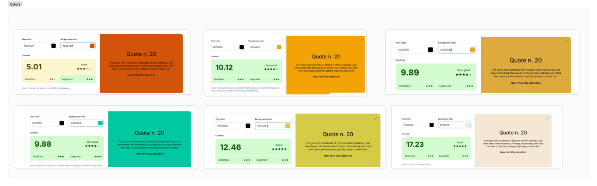Viewport: 597px width, 186px height.
Task: Click the 5.01 contrast score
Action: (34, 67)
